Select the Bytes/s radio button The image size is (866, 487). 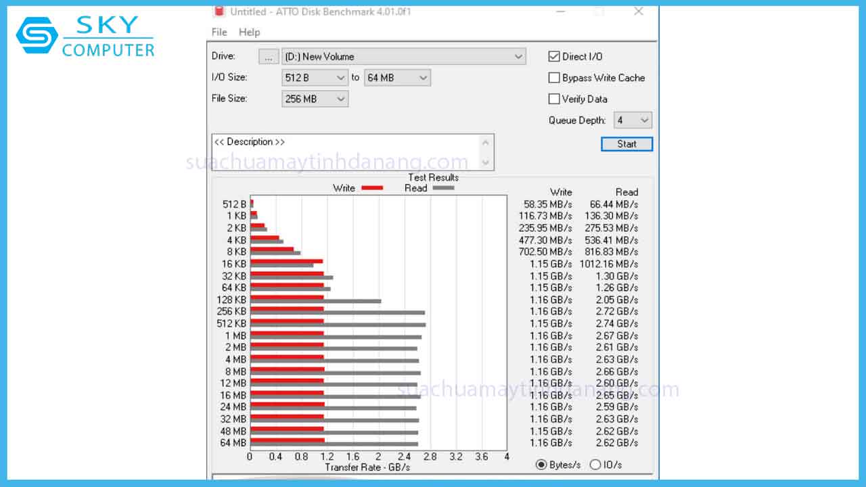tap(541, 465)
